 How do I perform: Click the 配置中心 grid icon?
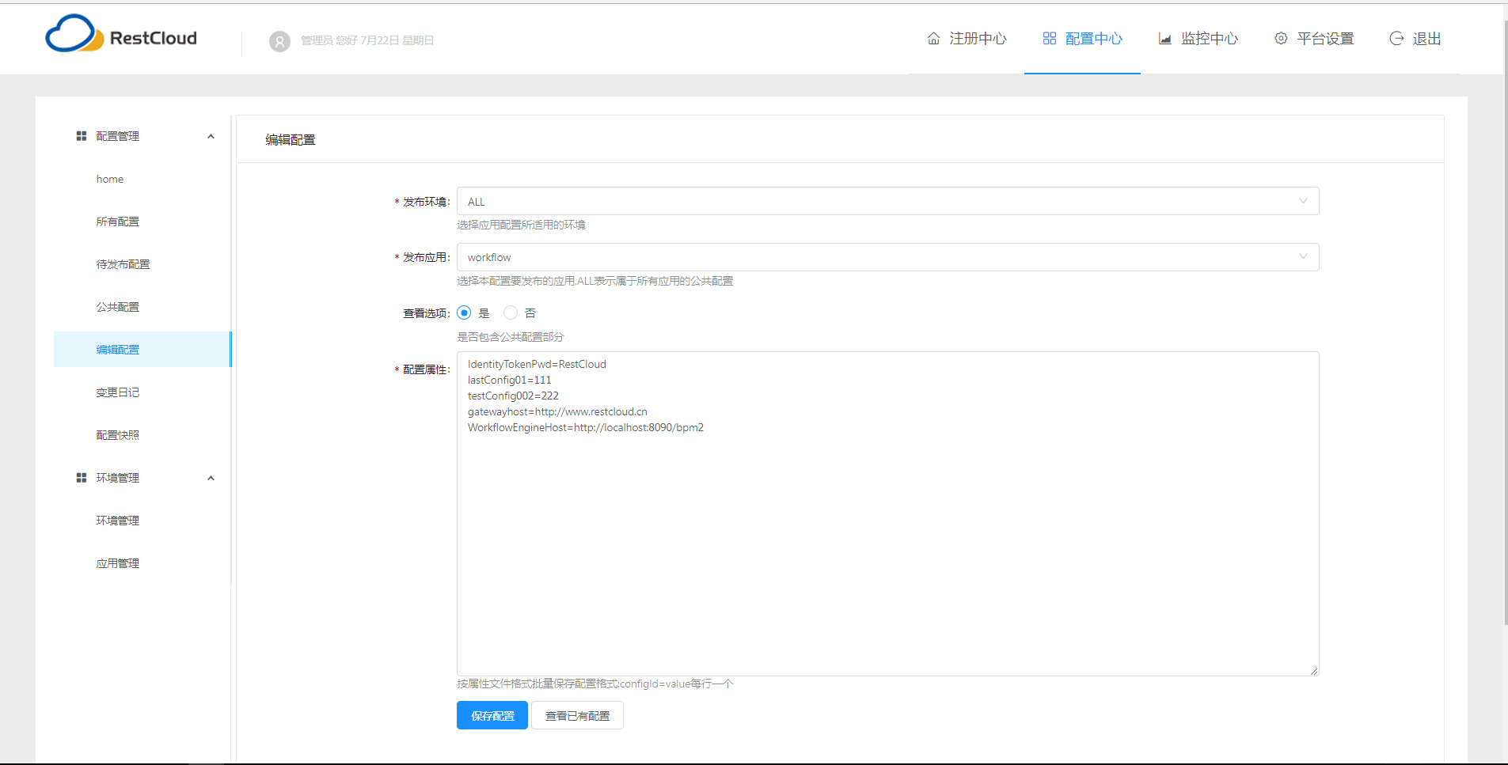pyautogui.click(x=1050, y=37)
